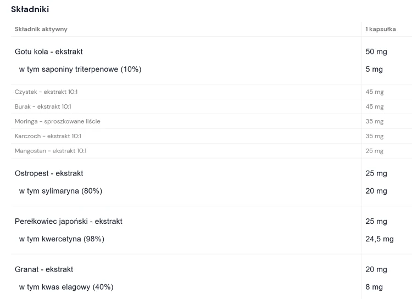The width and height of the screenshot is (412, 299).
Task: Select the Czystek - ekstrakt 10:1 row
Action: point(46,92)
